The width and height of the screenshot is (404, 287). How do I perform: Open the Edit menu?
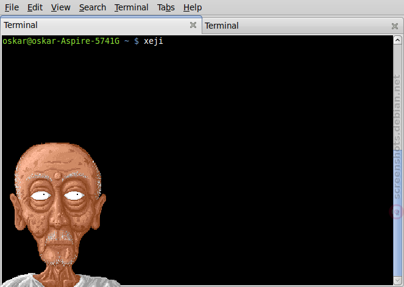(35, 7)
